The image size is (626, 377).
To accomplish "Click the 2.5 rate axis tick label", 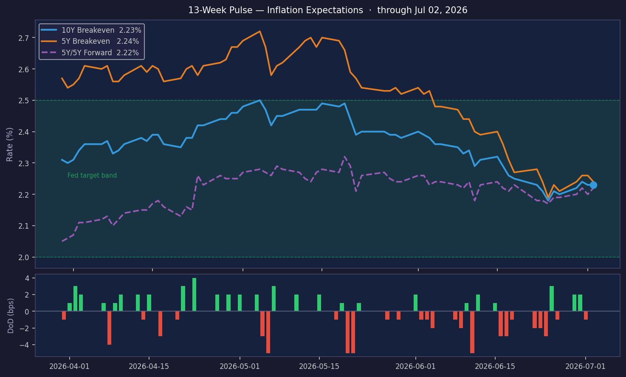I will tap(24, 100).
